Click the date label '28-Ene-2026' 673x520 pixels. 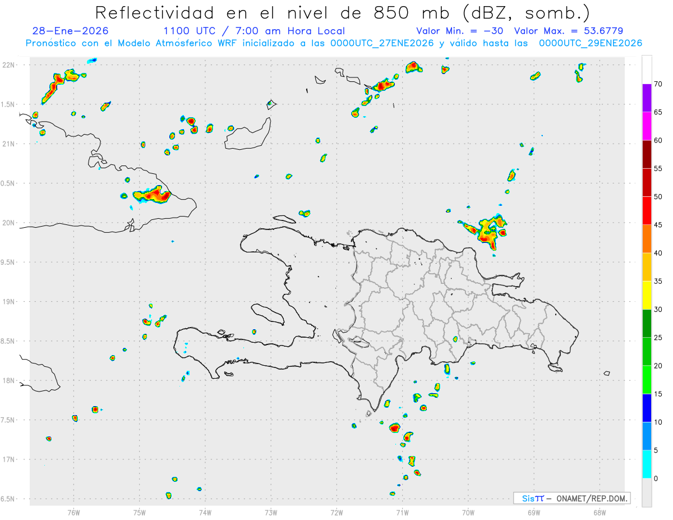(x=71, y=31)
